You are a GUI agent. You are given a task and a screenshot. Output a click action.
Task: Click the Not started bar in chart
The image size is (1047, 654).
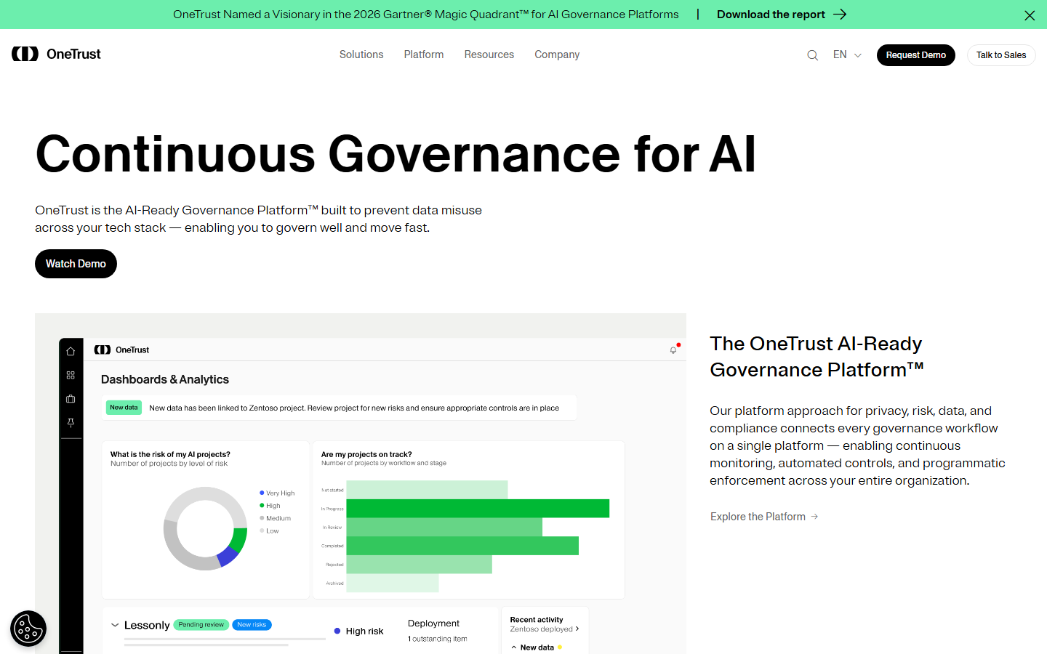pyautogui.click(x=427, y=490)
